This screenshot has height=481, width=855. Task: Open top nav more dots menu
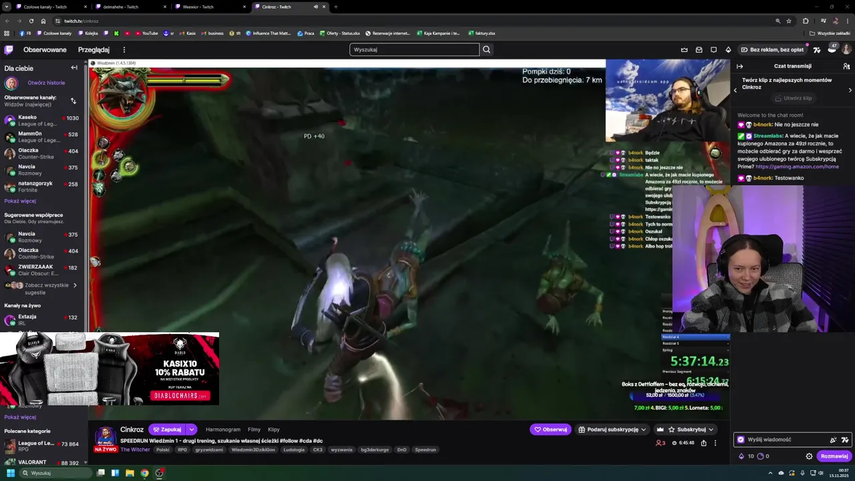[124, 49]
